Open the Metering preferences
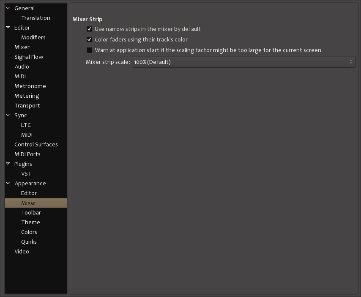Screen dimensions: 361x297 (27, 96)
